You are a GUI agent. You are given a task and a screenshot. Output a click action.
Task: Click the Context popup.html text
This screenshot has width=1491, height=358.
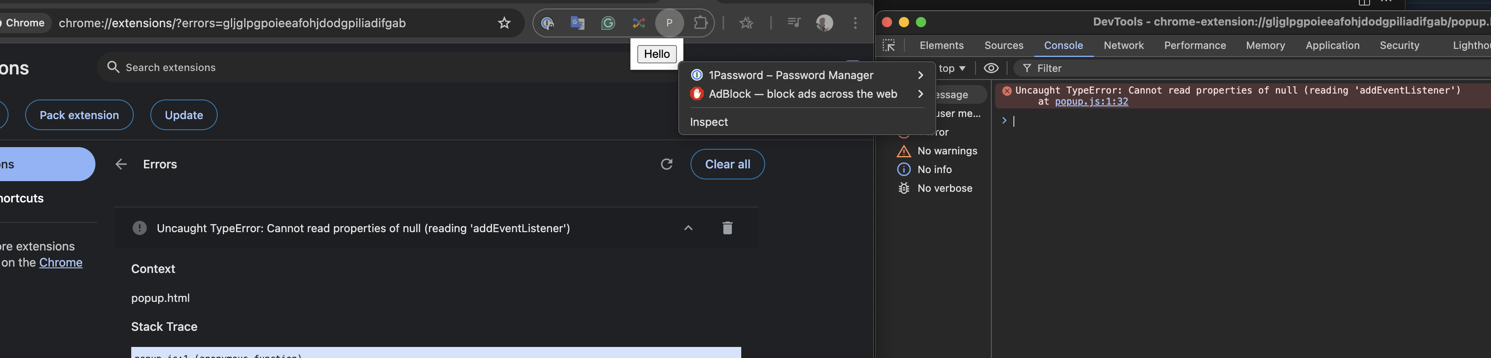(160, 298)
